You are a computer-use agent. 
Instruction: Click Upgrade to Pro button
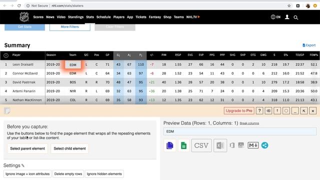[239, 111]
